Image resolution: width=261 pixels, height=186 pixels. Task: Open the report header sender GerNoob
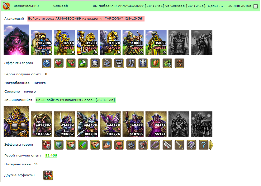coord(60,6)
